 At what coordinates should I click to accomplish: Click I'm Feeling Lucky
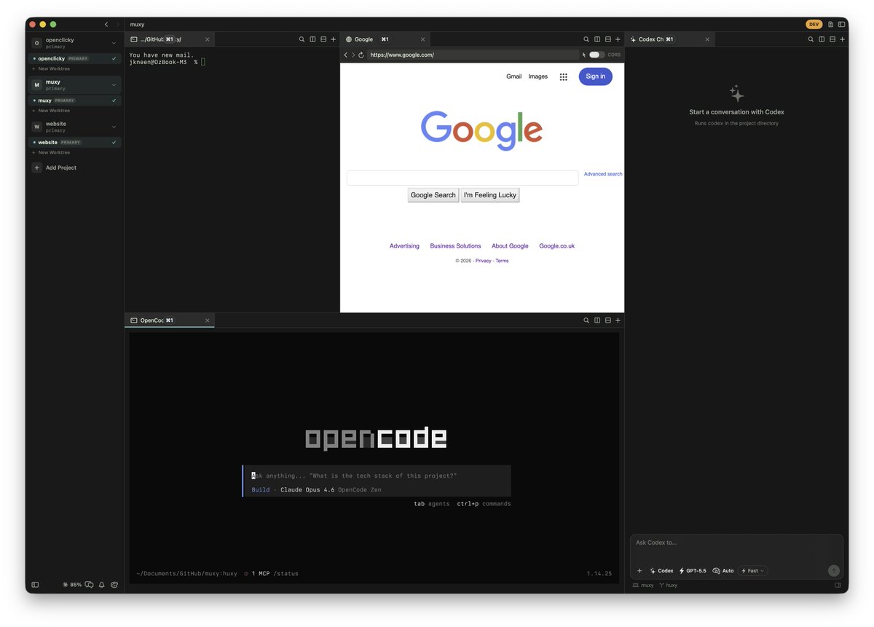(490, 195)
